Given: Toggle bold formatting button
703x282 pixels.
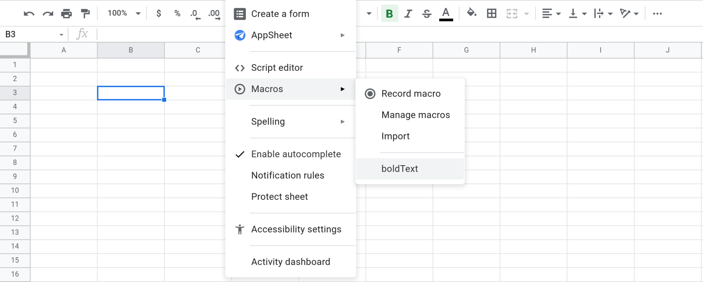Looking at the screenshot, I should click(389, 14).
